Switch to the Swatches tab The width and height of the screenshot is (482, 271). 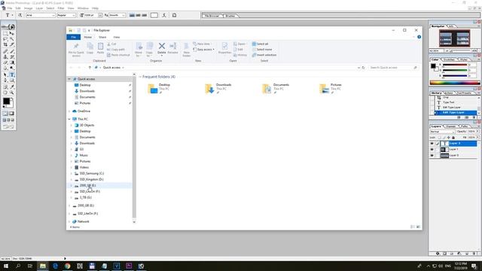pyautogui.click(x=449, y=59)
